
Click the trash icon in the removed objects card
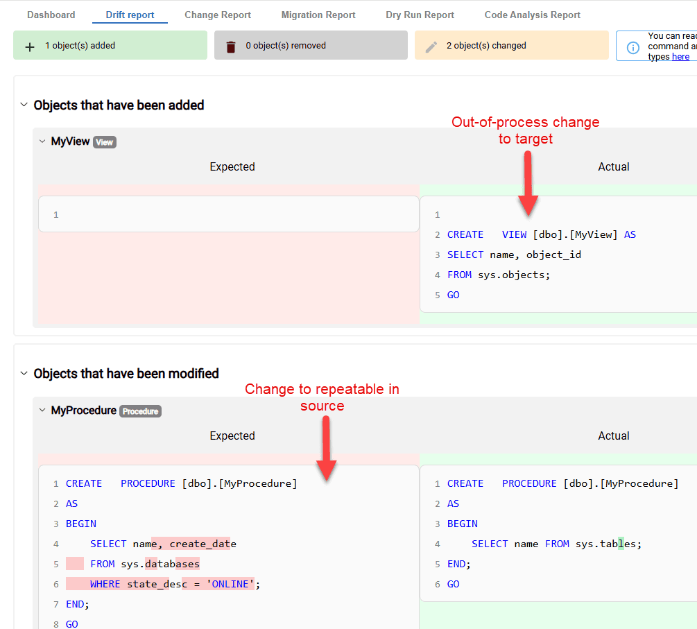[x=231, y=46]
